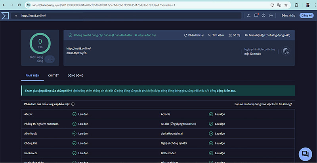Open the tự động kiểm tra link
The image size is (317, 163).
click(224, 91)
